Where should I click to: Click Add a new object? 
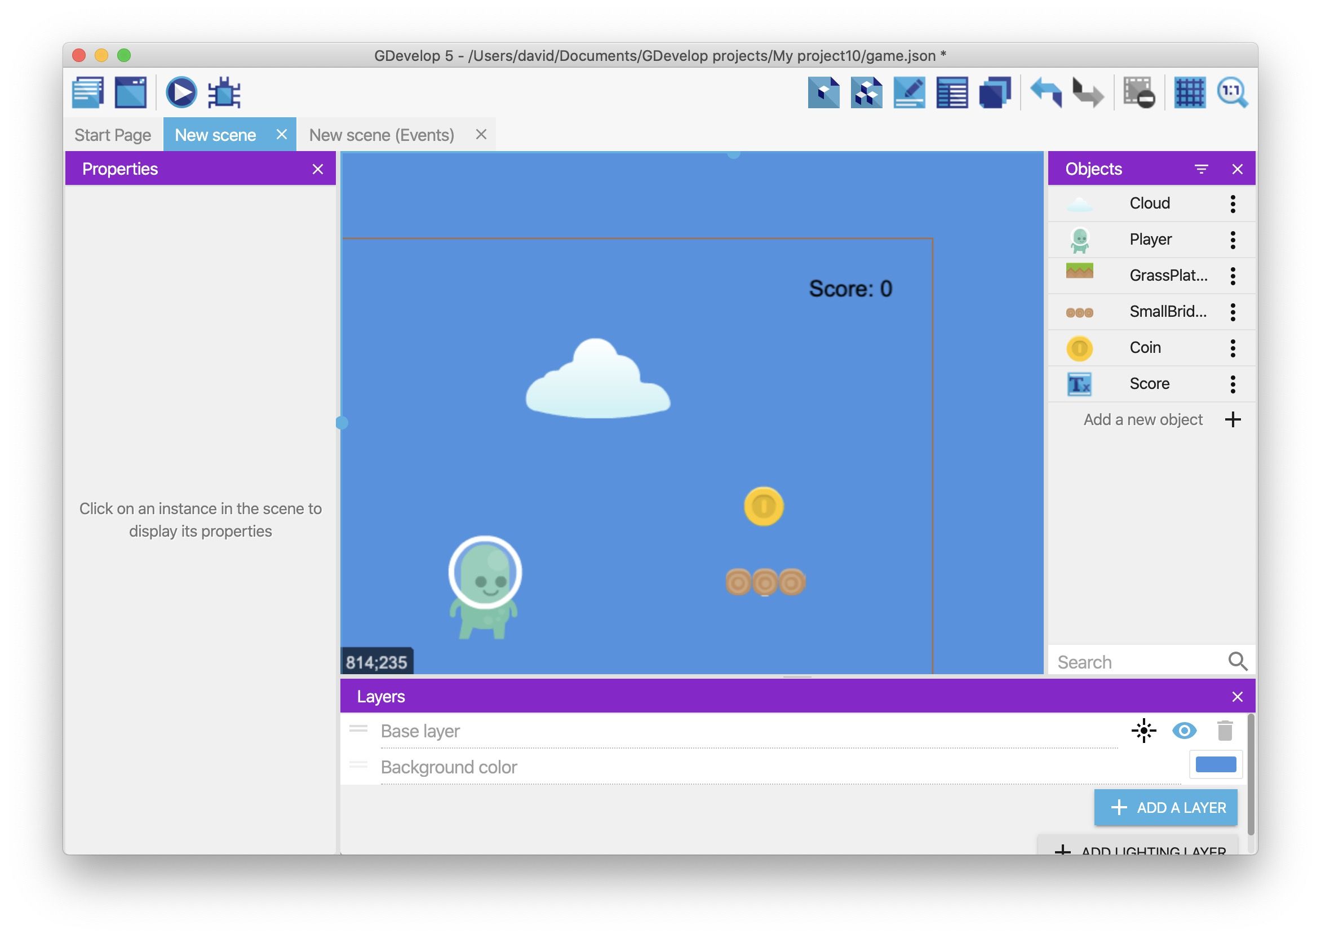pyautogui.click(x=1143, y=420)
